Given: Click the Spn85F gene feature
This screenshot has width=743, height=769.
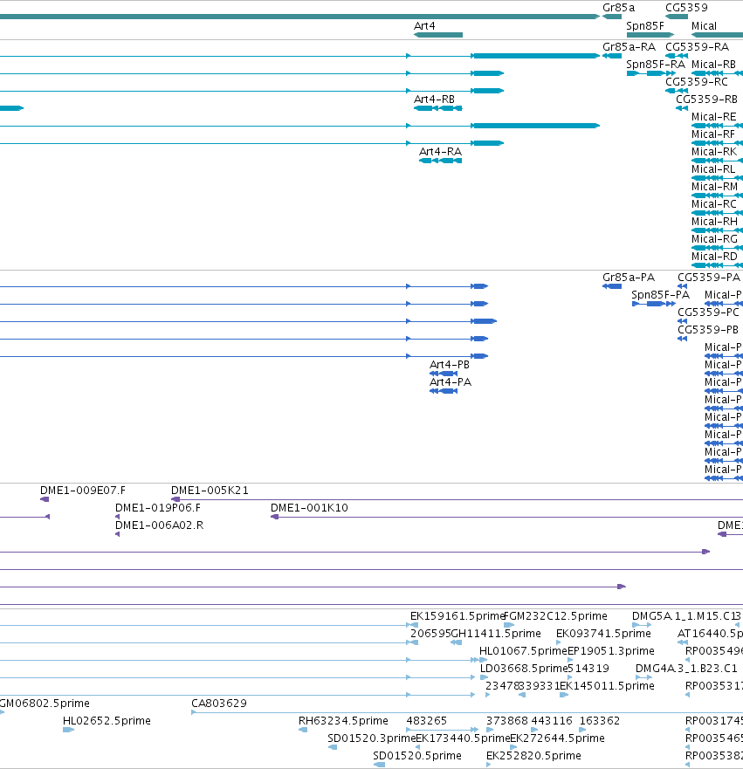Looking at the screenshot, I should tap(650, 35).
